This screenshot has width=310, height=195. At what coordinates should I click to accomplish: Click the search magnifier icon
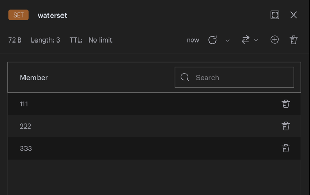coord(185,77)
